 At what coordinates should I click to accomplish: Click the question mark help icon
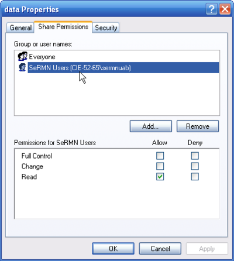pyautogui.click(x=211, y=9)
